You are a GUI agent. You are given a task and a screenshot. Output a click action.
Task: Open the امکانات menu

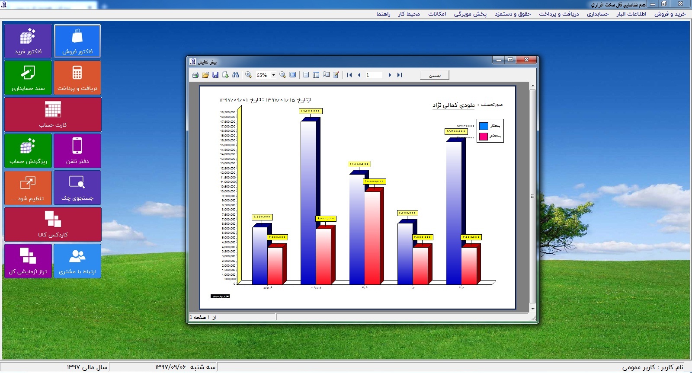(437, 14)
